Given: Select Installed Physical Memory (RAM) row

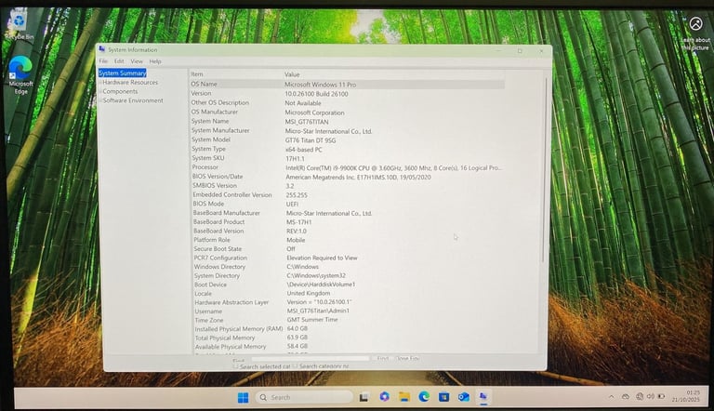Looking at the screenshot, I should (x=350, y=328).
